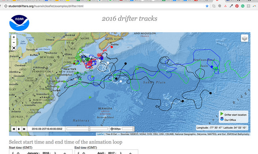View site information in the address bar
Image resolution: width=258 pixels, height=154 pixels.
(6, 6)
